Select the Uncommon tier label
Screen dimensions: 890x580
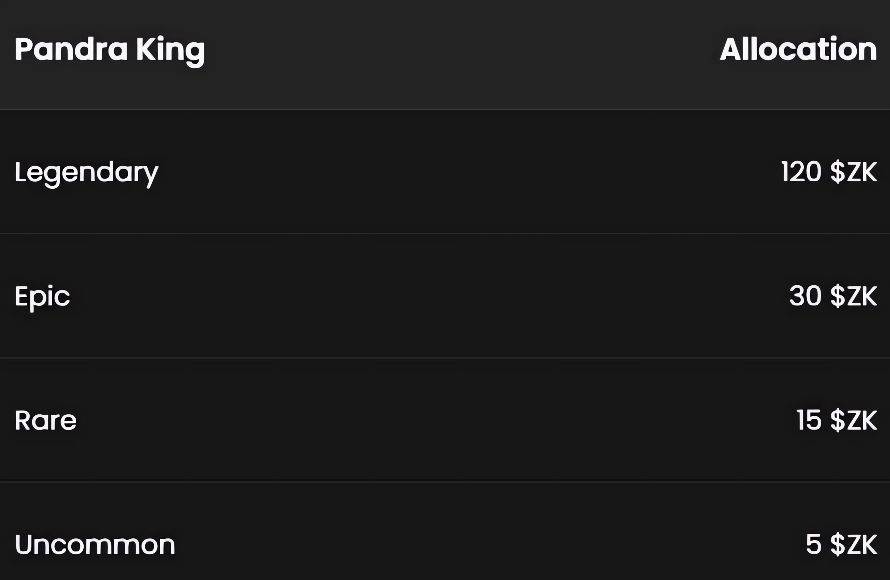click(95, 545)
